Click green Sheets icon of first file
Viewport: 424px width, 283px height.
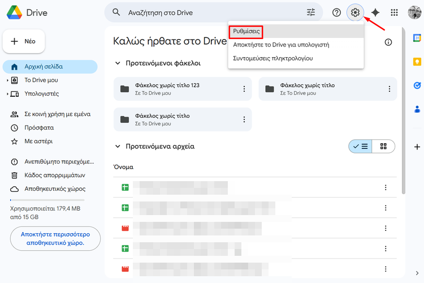click(125, 187)
